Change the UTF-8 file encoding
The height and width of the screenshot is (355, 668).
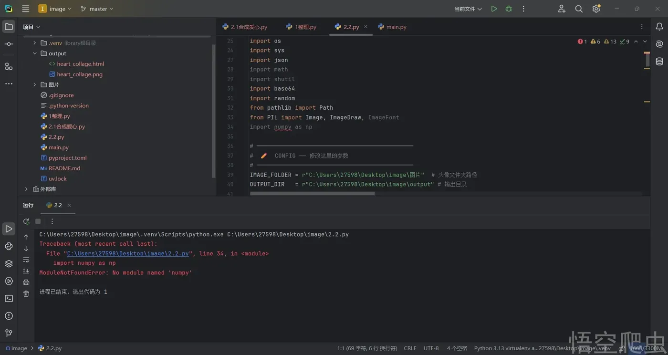431,348
